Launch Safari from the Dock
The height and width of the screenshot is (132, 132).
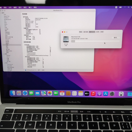[25, 93]
